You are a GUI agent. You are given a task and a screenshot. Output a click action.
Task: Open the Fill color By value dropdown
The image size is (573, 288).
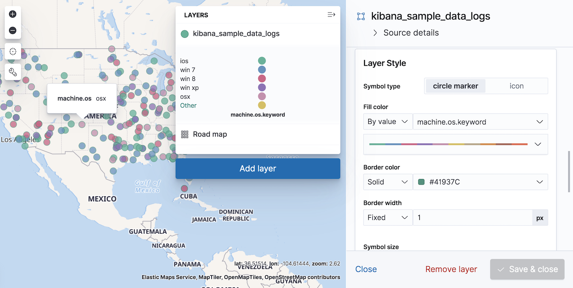coord(388,121)
